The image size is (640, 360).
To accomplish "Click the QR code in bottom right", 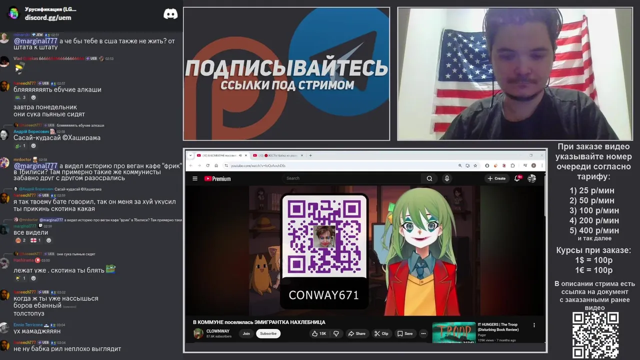I will (x=595, y=335).
